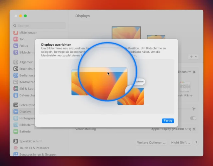The width and height of the screenshot is (213, 166).
Task: Open Batterie icon in sidebar
Action: pyautogui.click(x=16, y=131)
